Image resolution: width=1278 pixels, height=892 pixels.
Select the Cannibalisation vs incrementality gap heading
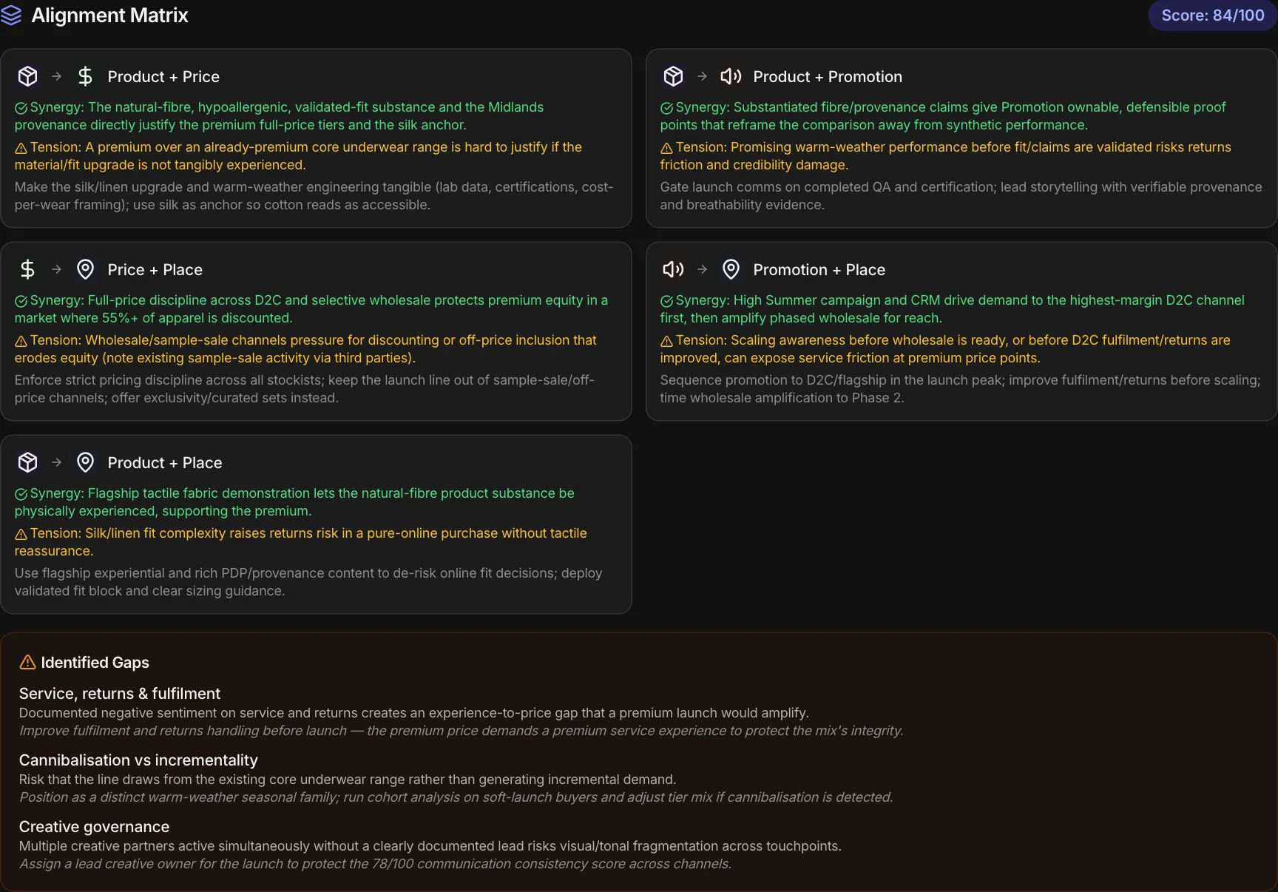(x=138, y=760)
